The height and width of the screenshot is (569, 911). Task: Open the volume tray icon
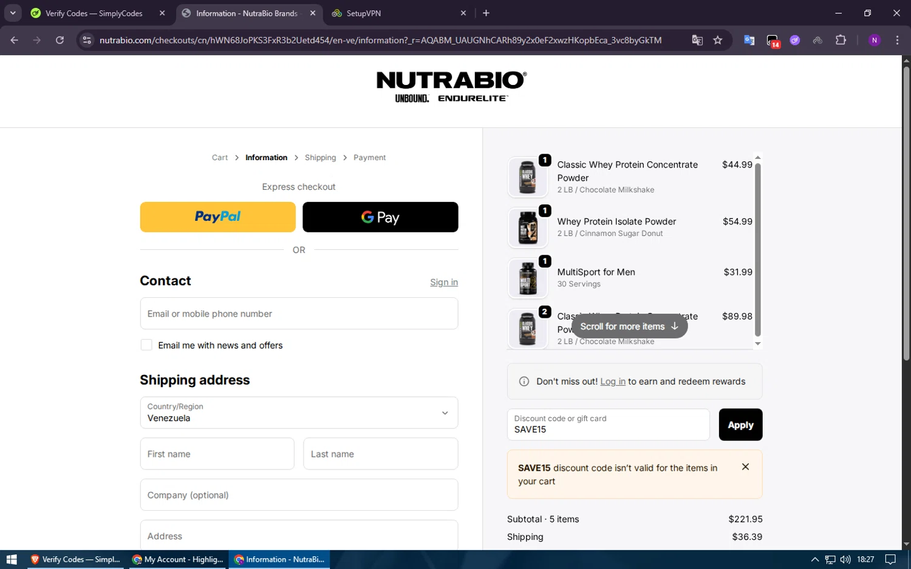point(845,559)
